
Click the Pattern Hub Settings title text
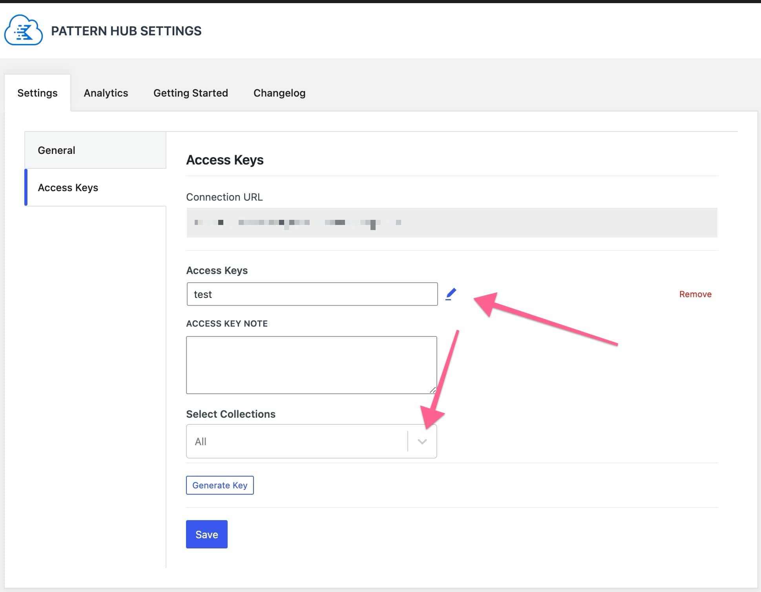click(126, 31)
